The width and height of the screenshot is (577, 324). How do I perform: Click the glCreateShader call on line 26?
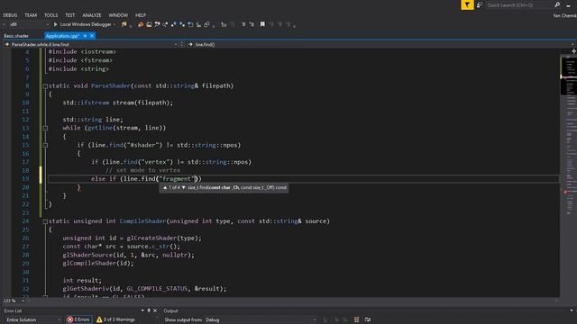coord(152,238)
